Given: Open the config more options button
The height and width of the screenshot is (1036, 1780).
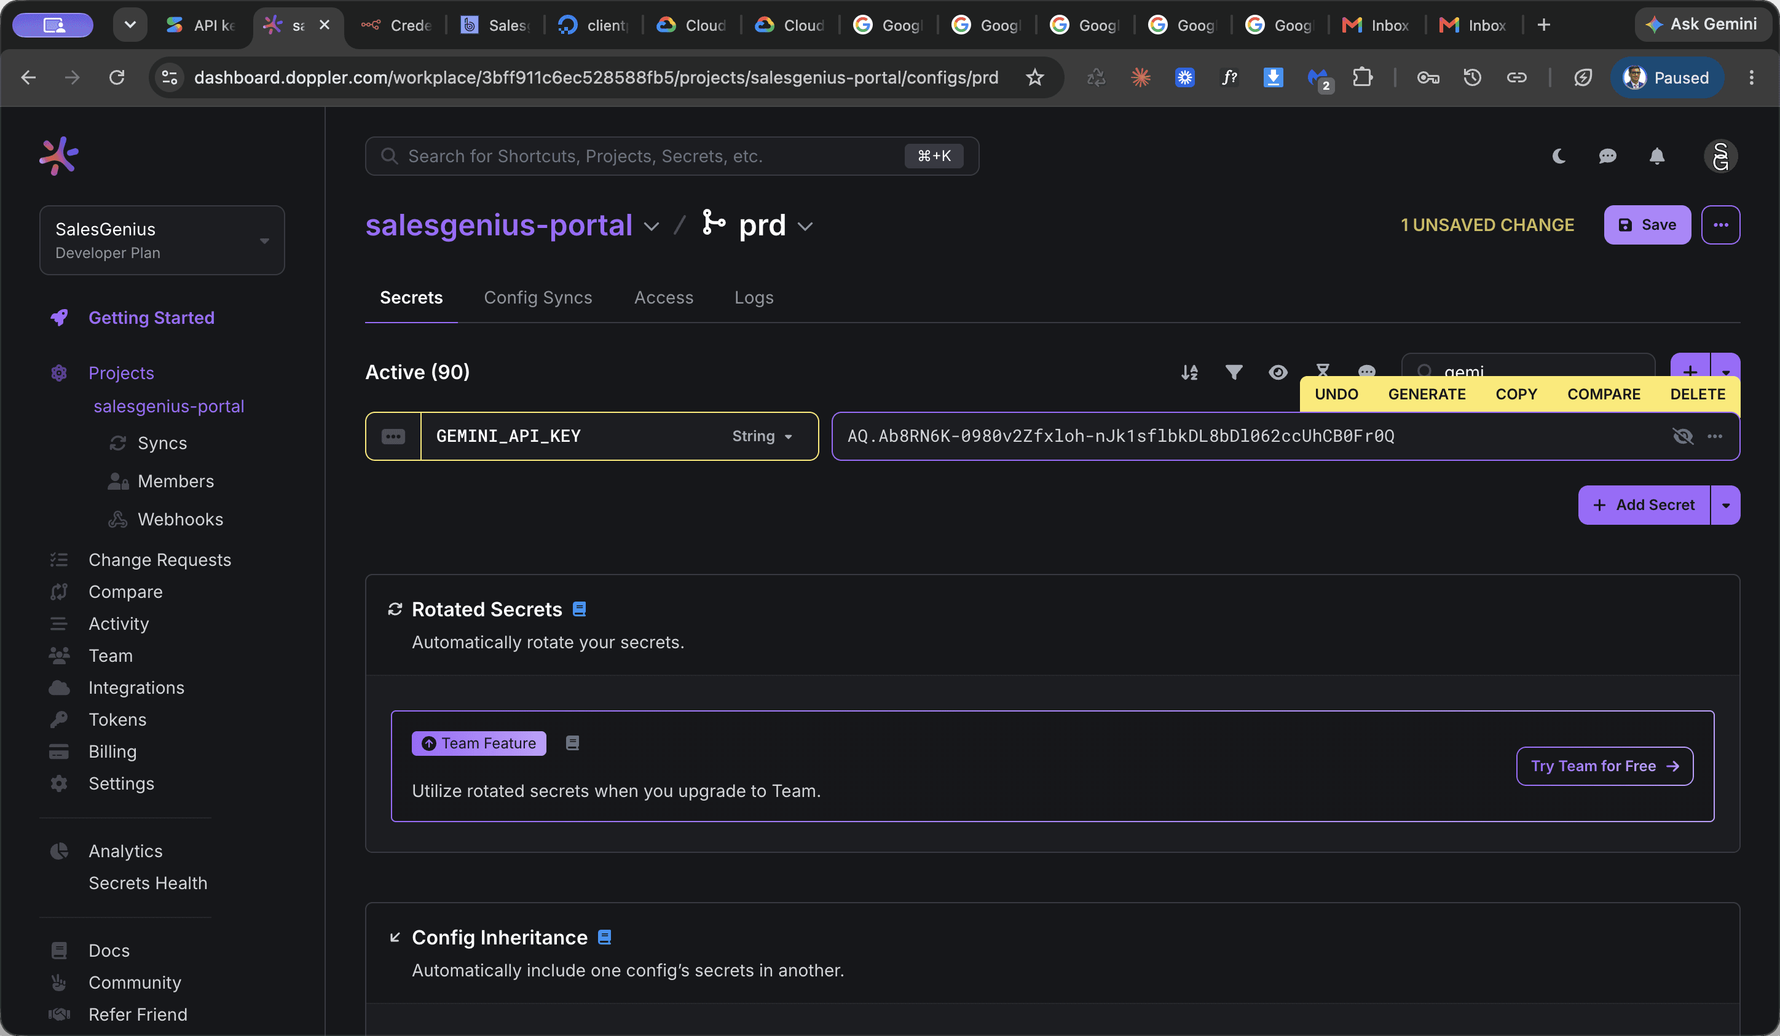Looking at the screenshot, I should click(1720, 224).
